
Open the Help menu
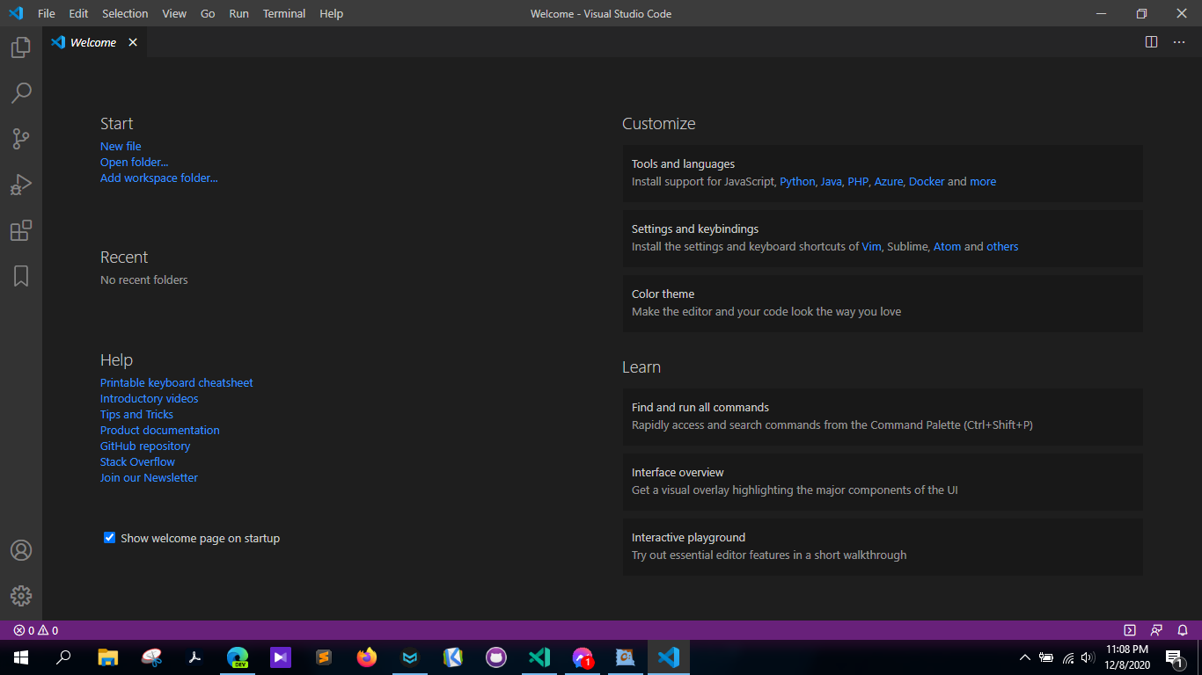click(x=332, y=13)
